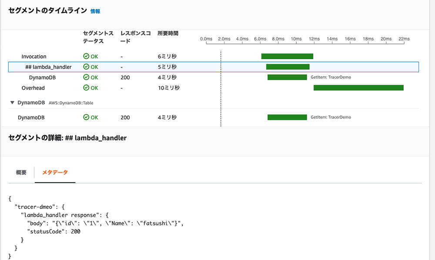This screenshot has width=435, height=260.
Task: Click the 22ms tick on timeline axis
Action: tap(404, 39)
